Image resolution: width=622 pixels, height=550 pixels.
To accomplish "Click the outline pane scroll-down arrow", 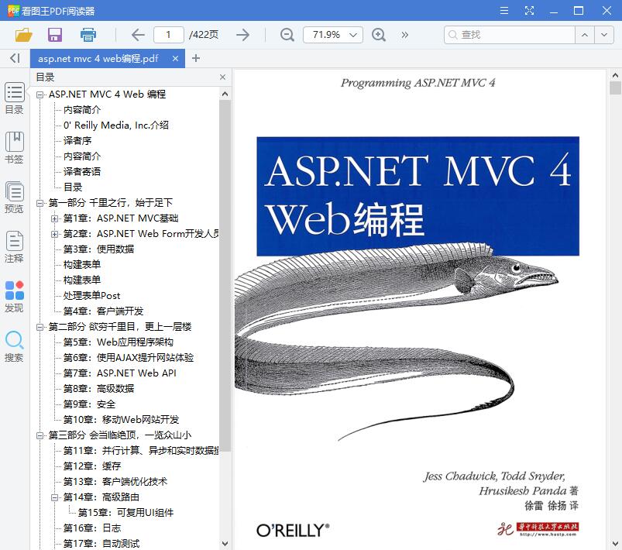I will [225, 544].
